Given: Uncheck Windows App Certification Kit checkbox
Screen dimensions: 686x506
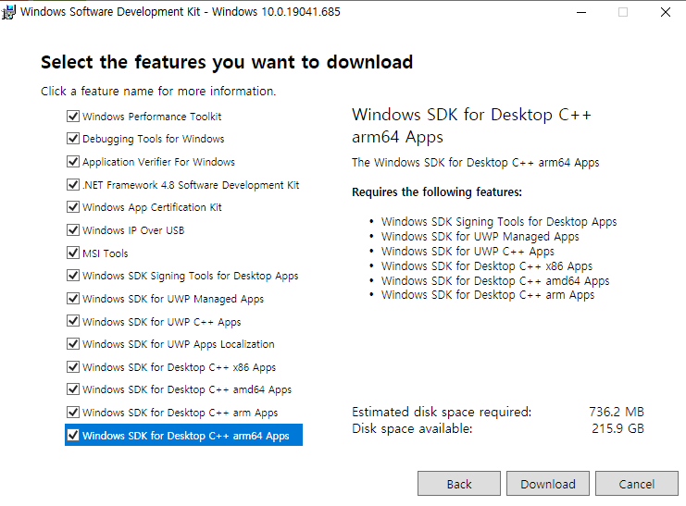Looking at the screenshot, I should 73,207.
